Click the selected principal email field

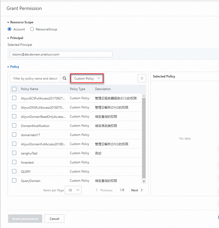coord(61,54)
